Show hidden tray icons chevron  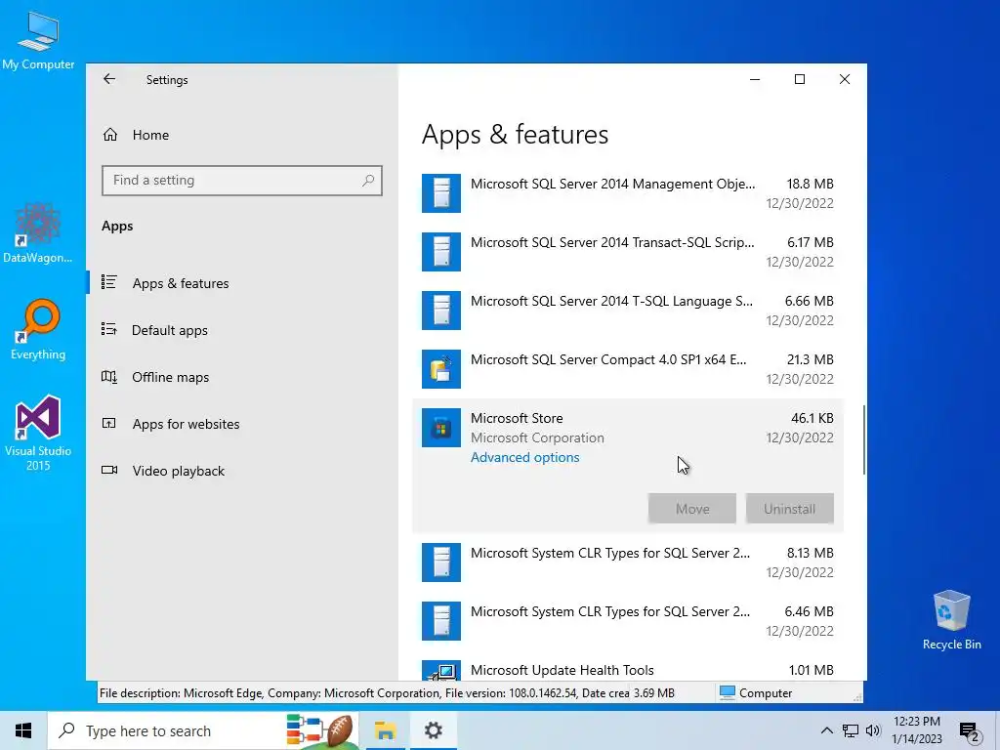tap(826, 730)
